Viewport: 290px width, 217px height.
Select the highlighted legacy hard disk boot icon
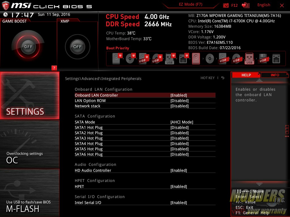(196, 59)
